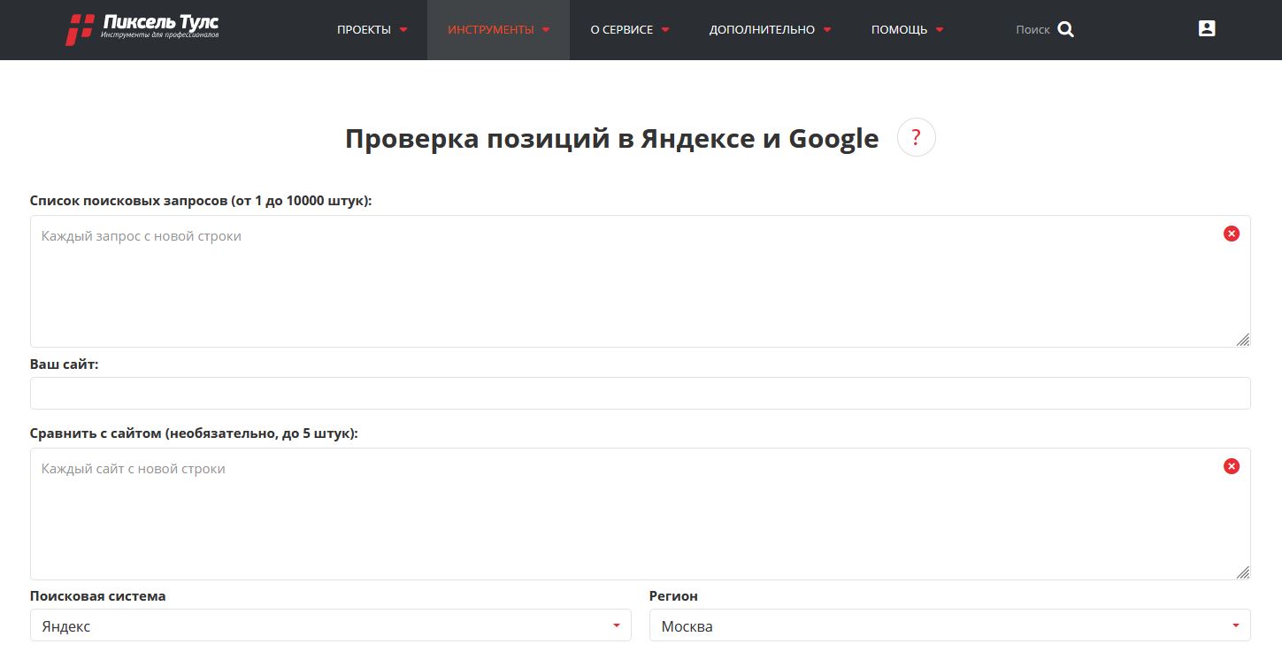Open the Поисковая система dropdown showing Яндекс

330,626
